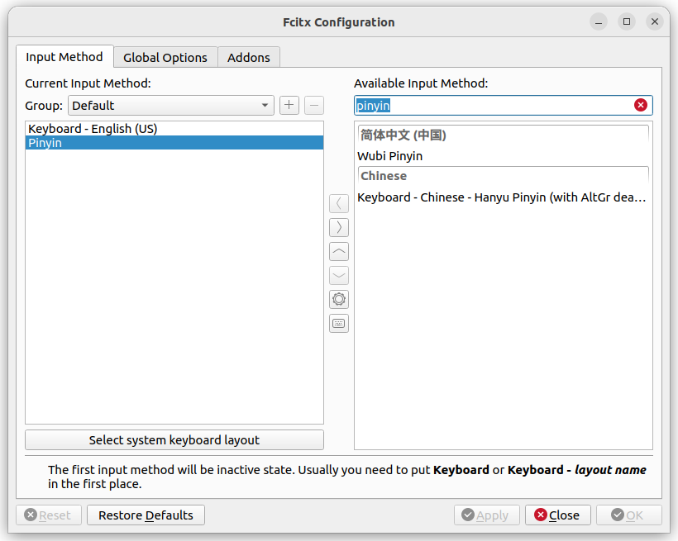Click the right arrow remove button
Image resolution: width=678 pixels, height=541 pixels.
[338, 227]
